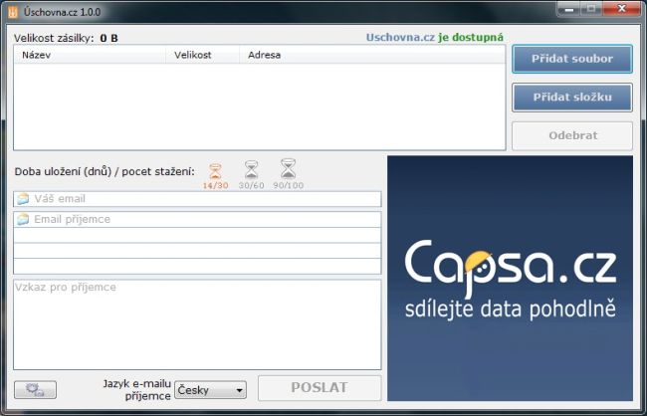Close the Úschovna.cz window
647x416 pixels.
(622, 9)
